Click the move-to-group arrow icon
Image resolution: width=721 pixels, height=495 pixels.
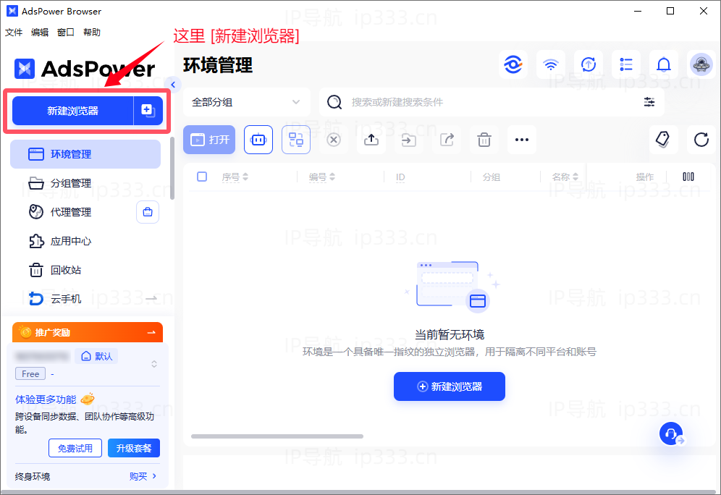point(409,139)
